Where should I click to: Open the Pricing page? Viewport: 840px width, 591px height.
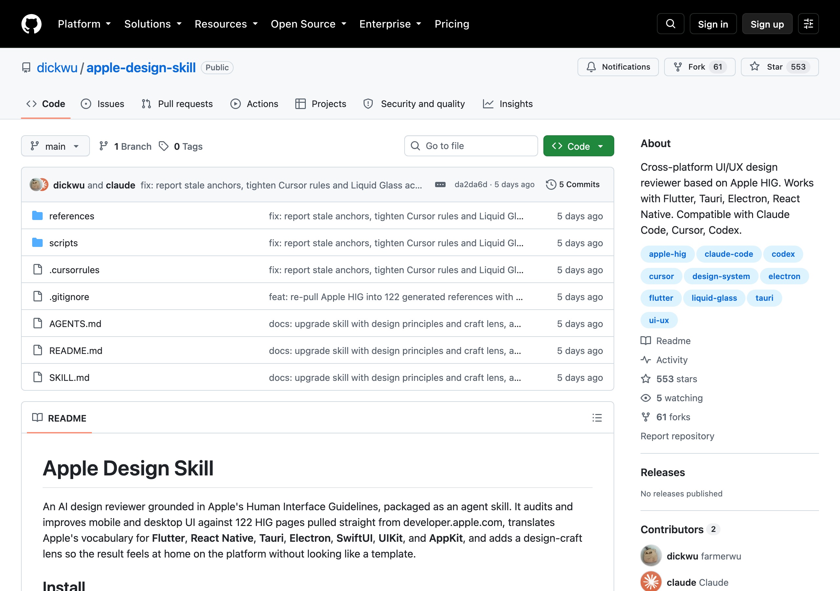point(452,24)
